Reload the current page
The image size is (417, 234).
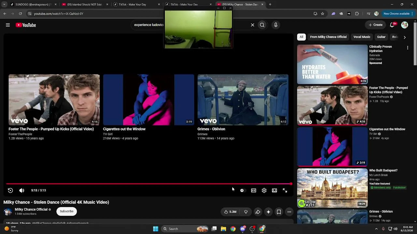pyautogui.click(x=20, y=14)
